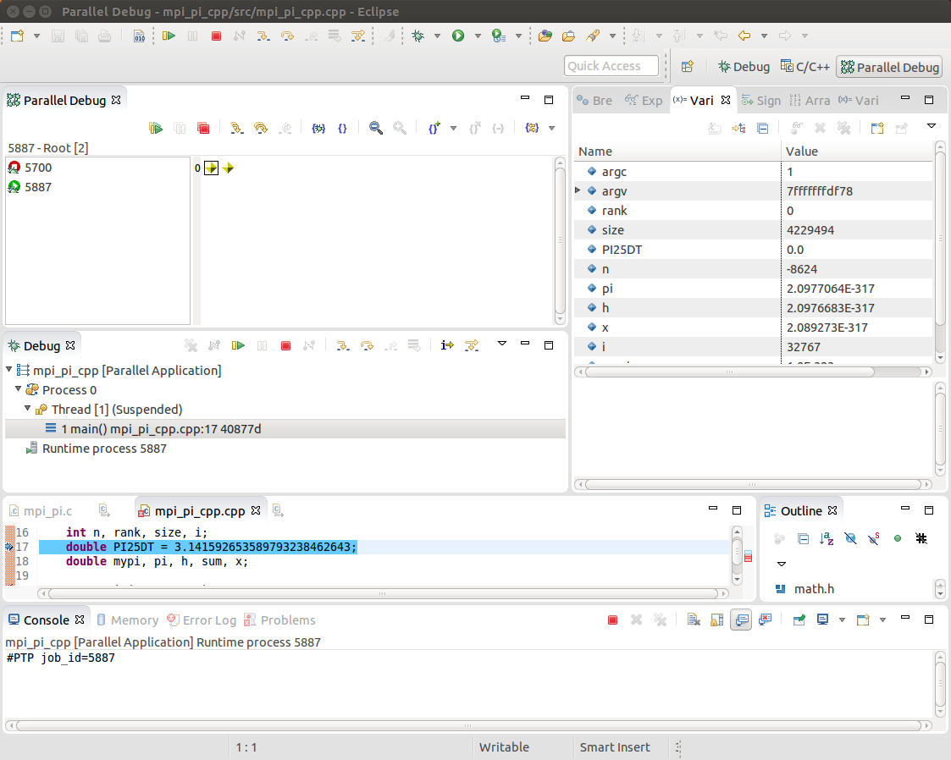Switch to the Debug perspective
Image resolution: width=951 pixels, height=760 pixels.
point(744,67)
